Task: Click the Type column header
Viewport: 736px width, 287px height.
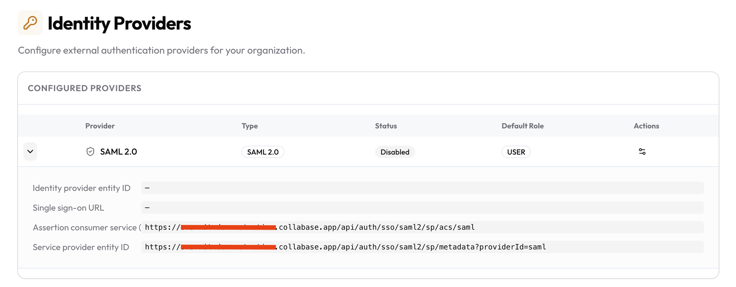Action: pyautogui.click(x=250, y=126)
